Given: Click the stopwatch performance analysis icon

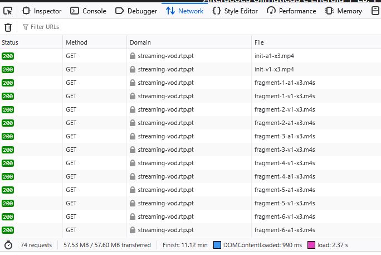Looking at the screenshot, I should (8, 245).
